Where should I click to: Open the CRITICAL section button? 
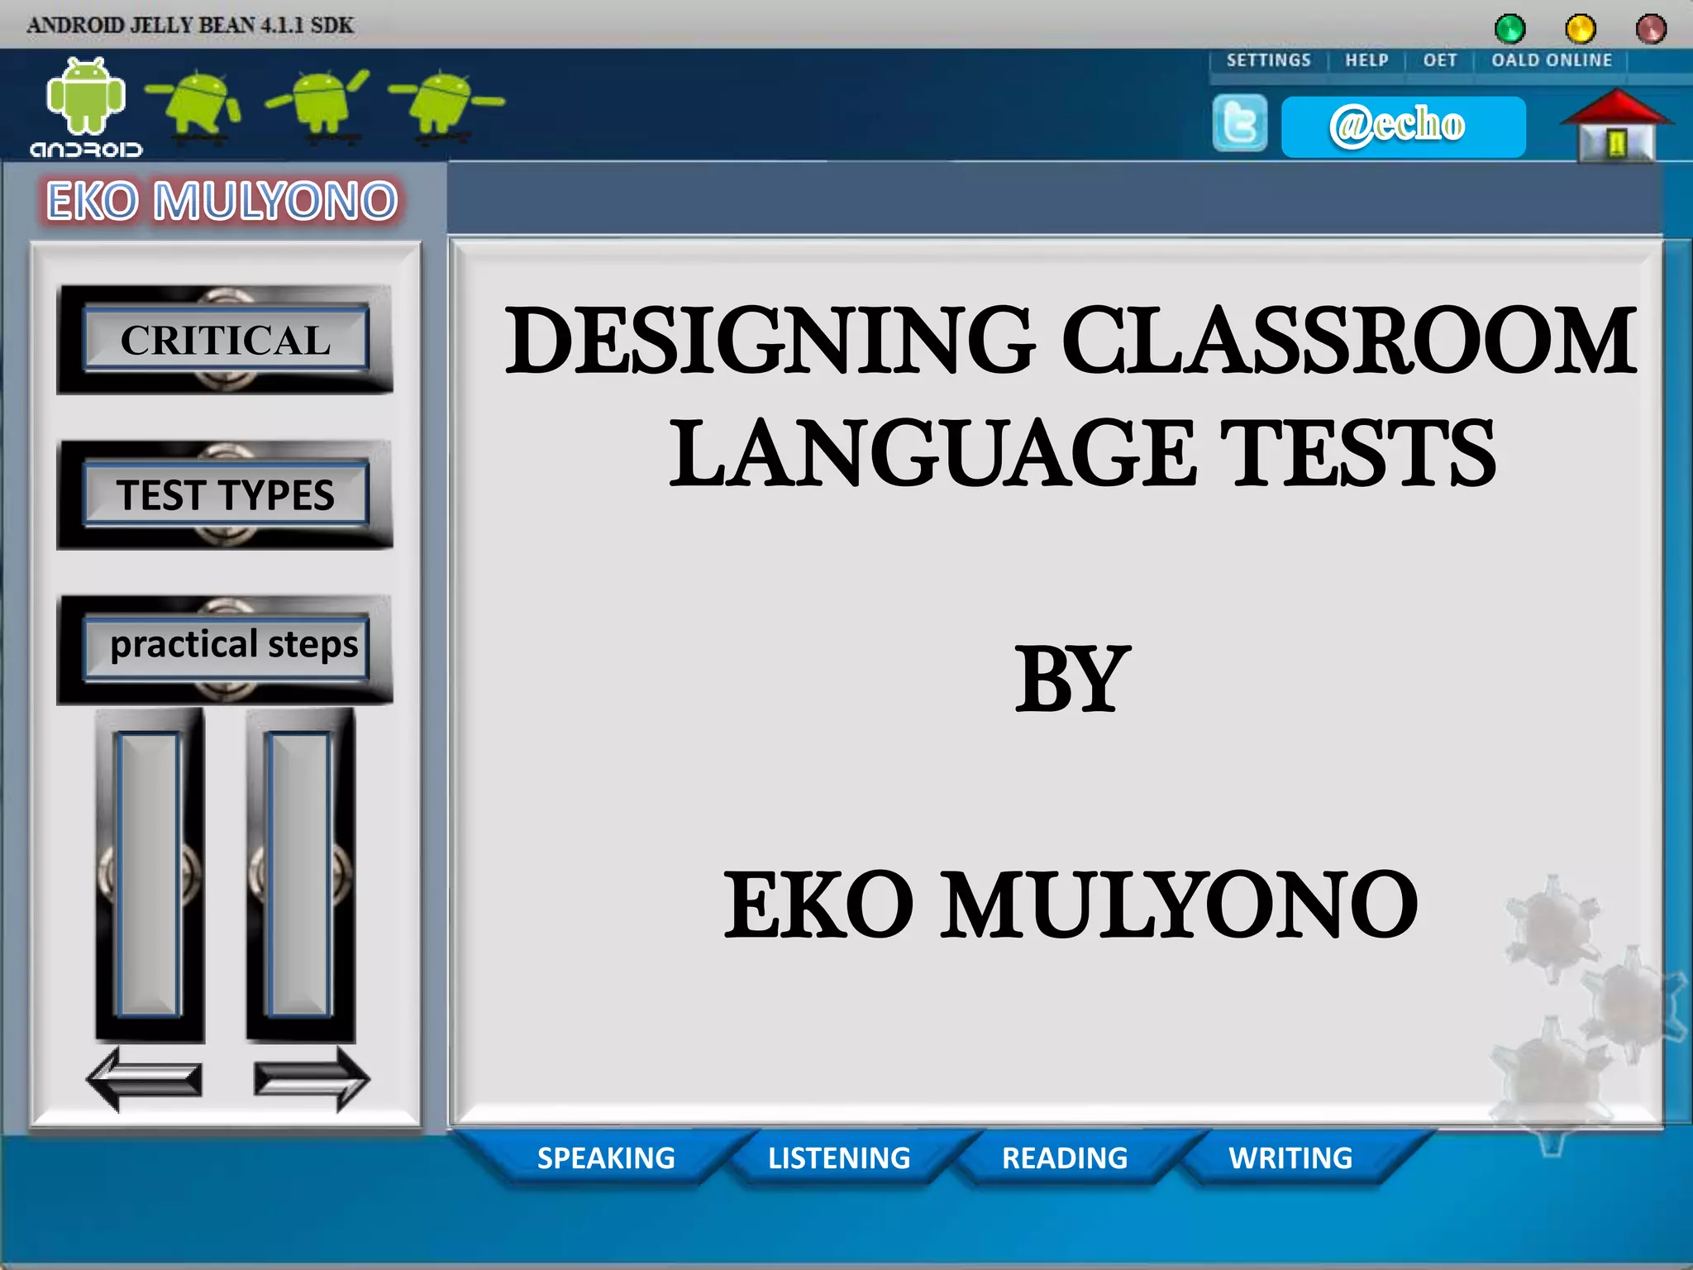click(x=225, y=339)
